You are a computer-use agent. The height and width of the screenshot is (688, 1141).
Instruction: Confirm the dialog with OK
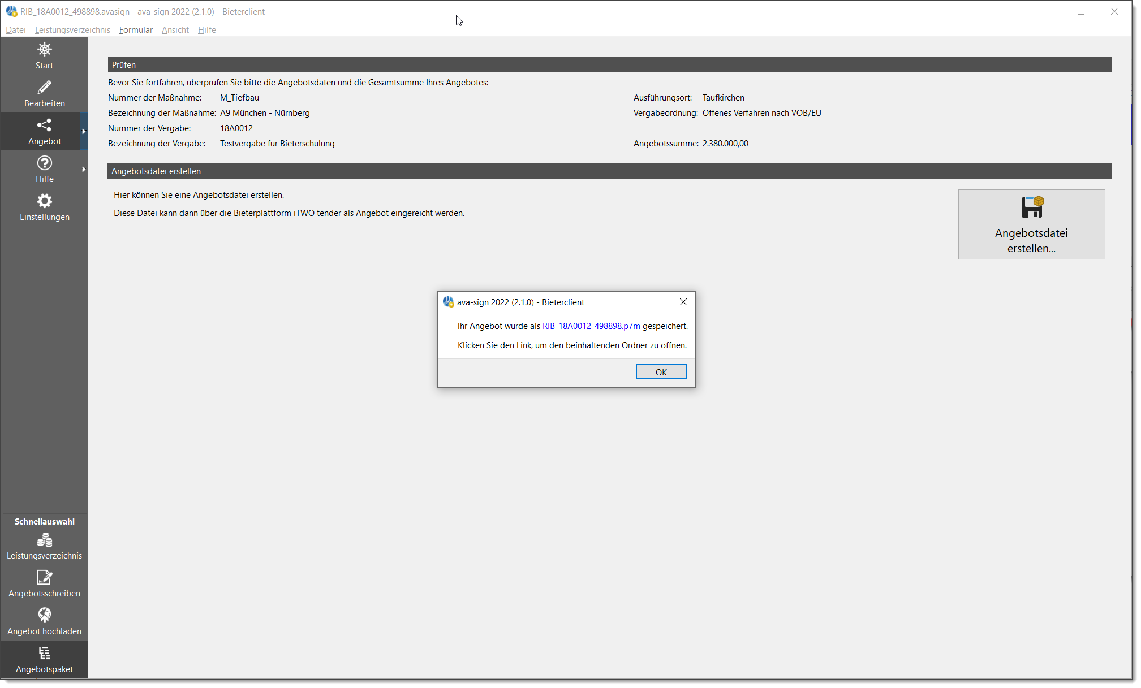point(661,372)
